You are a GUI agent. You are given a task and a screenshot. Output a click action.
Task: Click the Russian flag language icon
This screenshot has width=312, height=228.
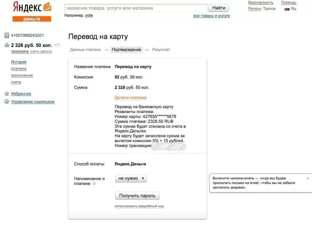287,9
